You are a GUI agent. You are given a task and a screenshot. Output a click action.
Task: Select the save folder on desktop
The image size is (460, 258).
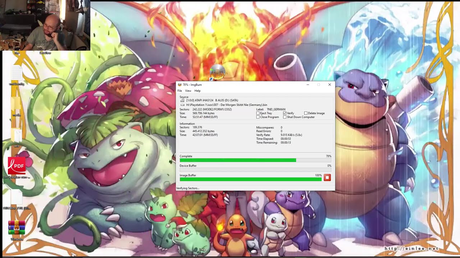pos(17,138)
